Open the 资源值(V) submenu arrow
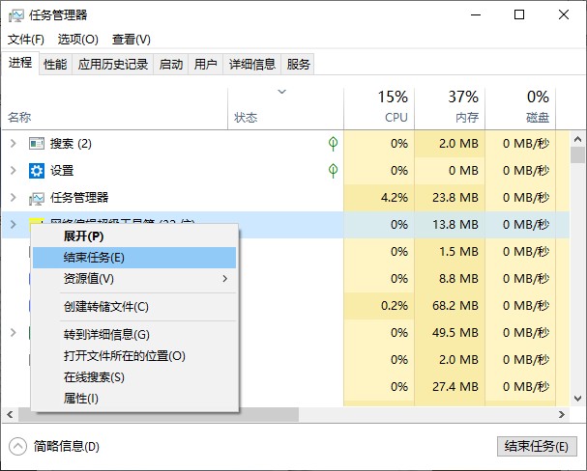 (x=224, y=279)
